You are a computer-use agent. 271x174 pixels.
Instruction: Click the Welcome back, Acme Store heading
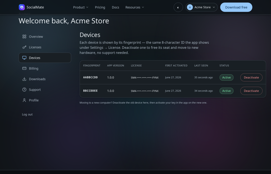coord(64,21)
